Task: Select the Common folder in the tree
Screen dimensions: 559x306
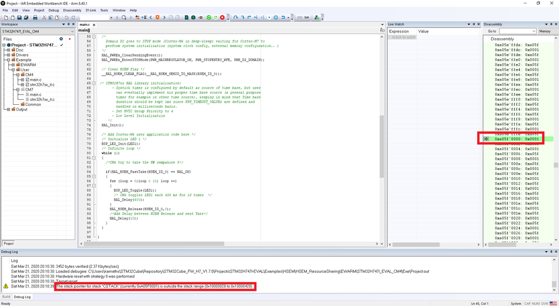Action: (x=33, y=104)
